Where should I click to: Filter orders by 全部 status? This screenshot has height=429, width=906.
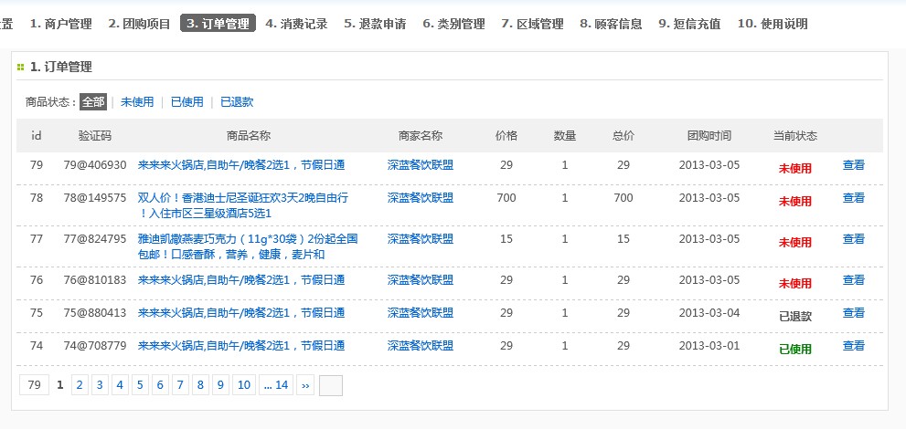click(x=93, y=102)
